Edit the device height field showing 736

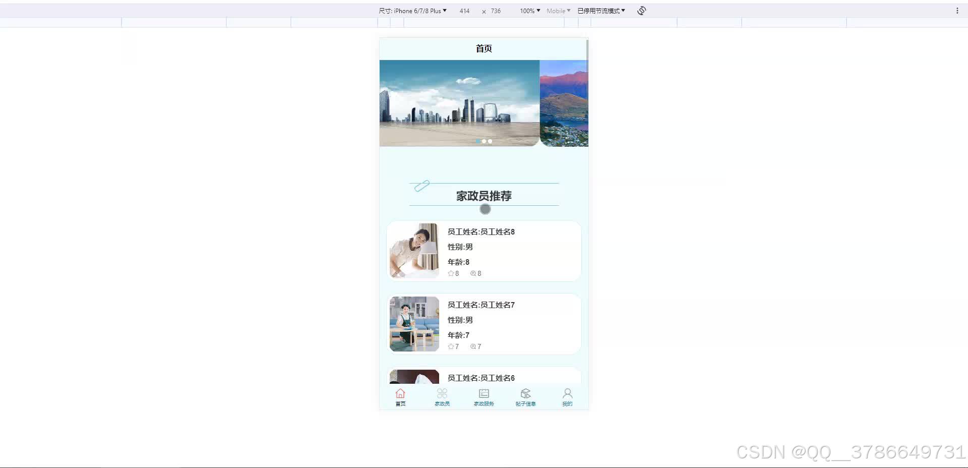coord(495,11)
